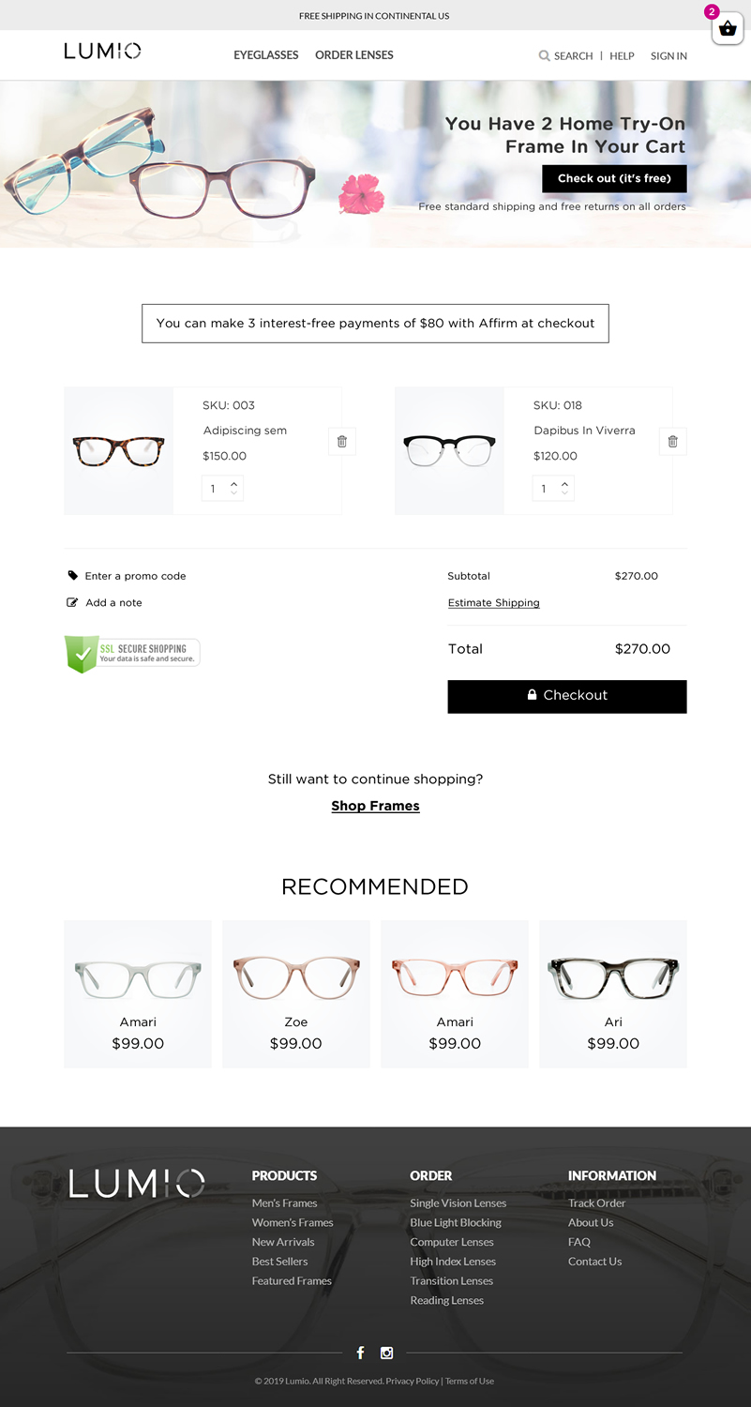Image resolution: width=751 pixels, height=1407 pixels.
Task: Open the Order Lenses menu
Action: click(354, 55)
